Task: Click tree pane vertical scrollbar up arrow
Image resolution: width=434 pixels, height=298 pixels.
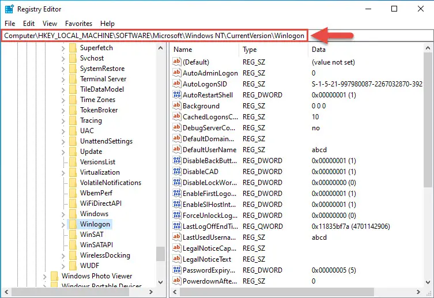Action: [x=161, y=48]
